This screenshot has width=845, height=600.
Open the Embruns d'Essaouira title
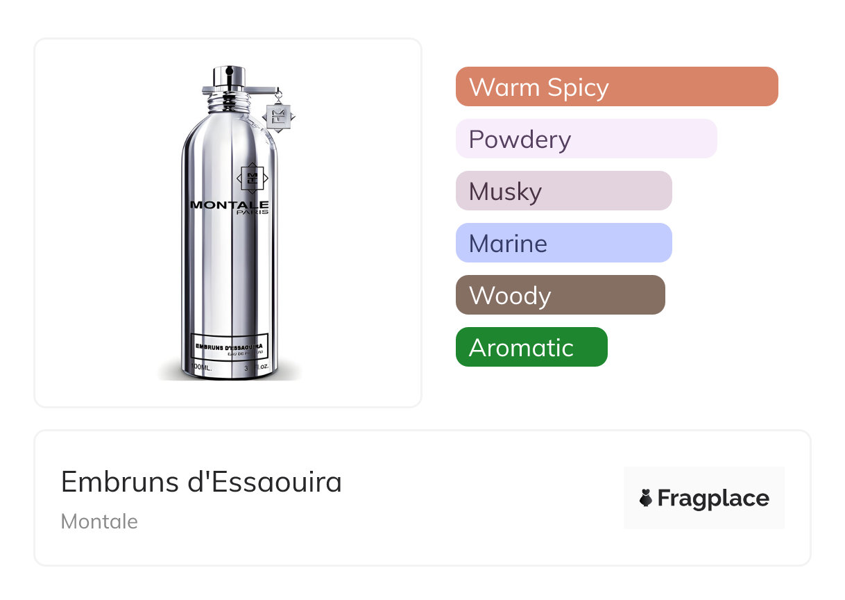[201, 482]
